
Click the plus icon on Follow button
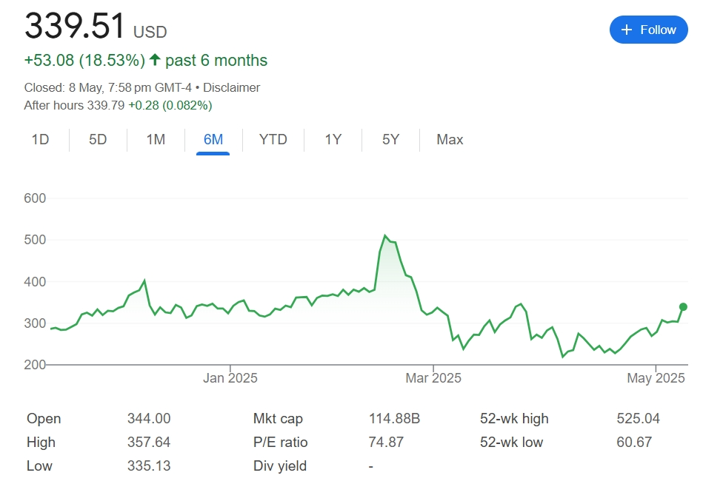[627, 30]
